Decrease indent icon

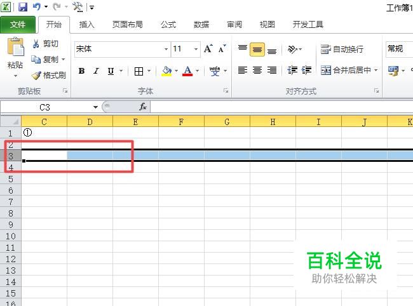292,70
